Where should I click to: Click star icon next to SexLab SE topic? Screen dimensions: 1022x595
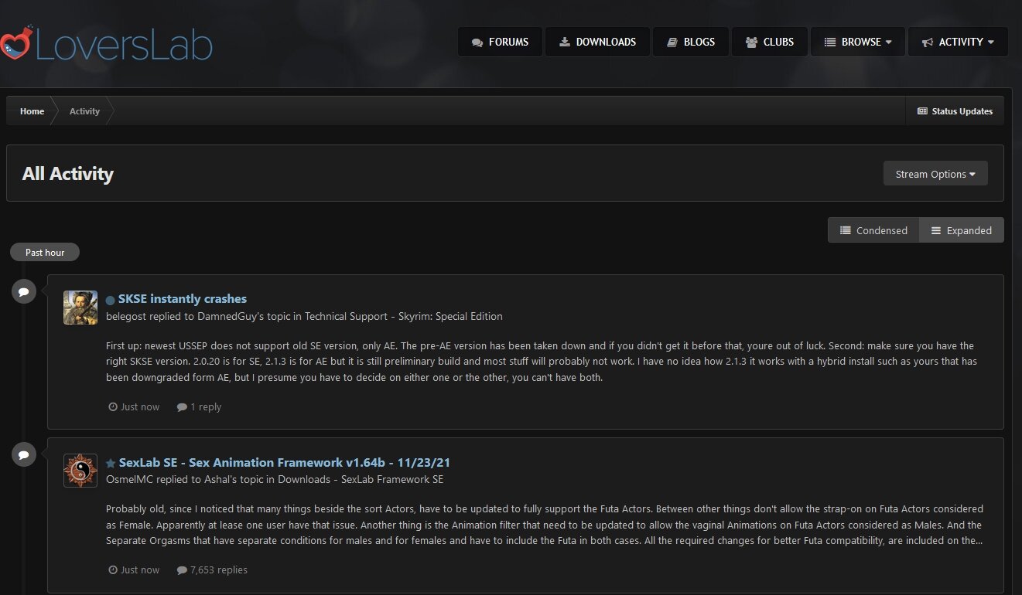click(111, 463)
